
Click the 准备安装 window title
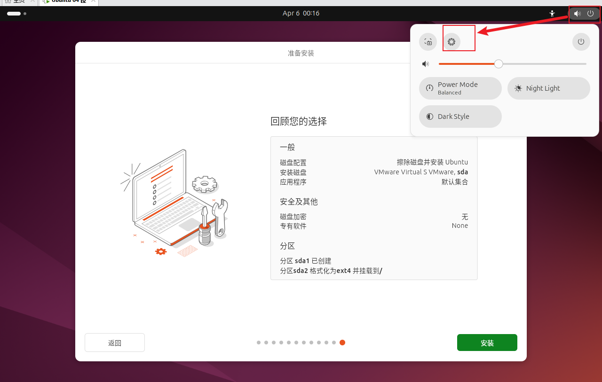301,53
